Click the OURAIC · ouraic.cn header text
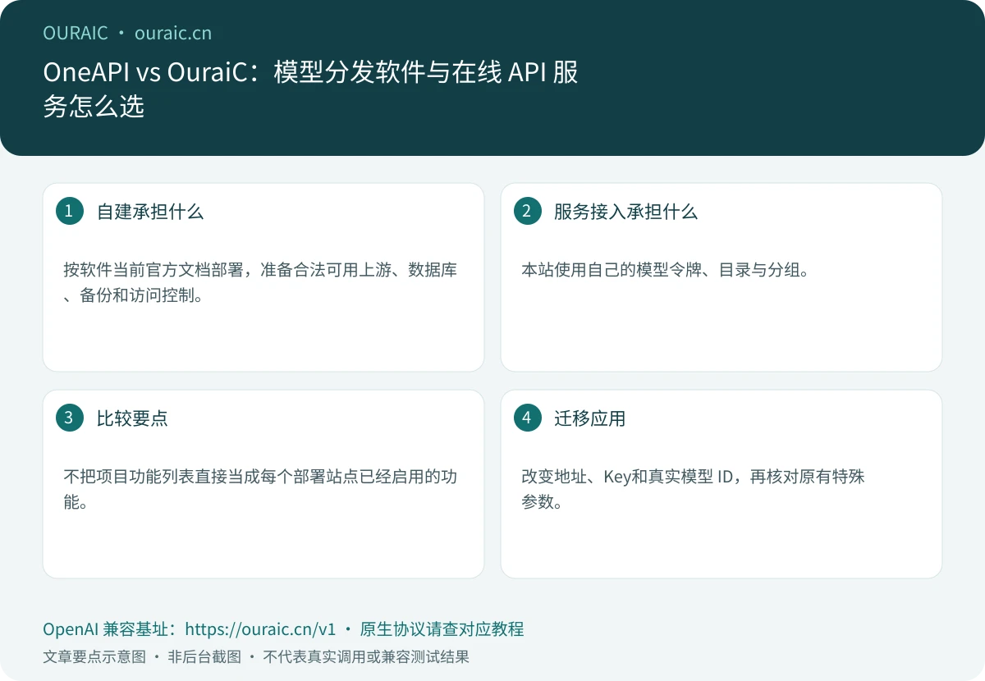 [127, 33]
